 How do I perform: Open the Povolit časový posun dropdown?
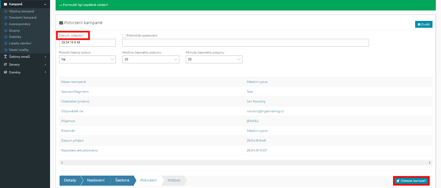pos(87,59)
